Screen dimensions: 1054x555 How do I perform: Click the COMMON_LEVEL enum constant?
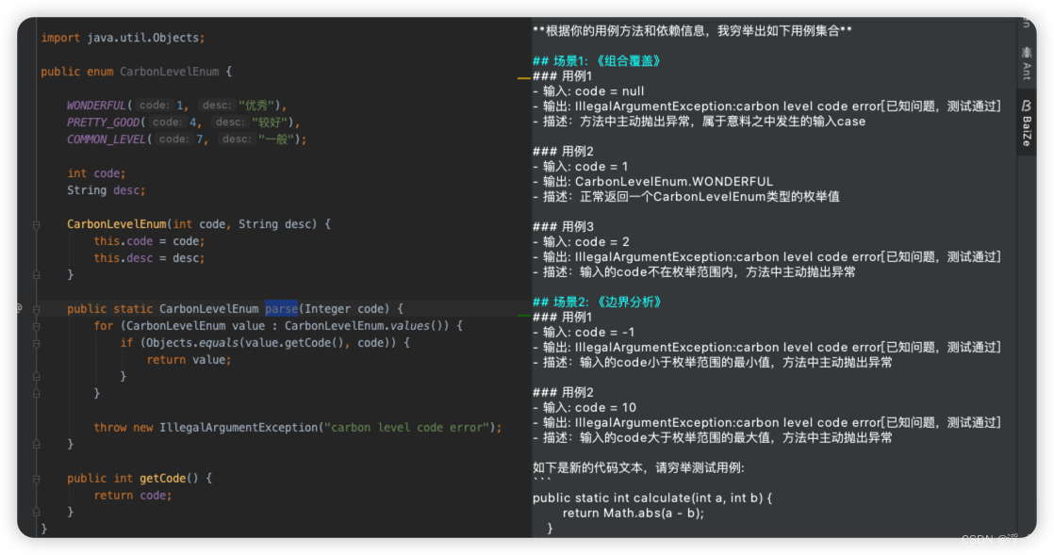coord(107,139)
